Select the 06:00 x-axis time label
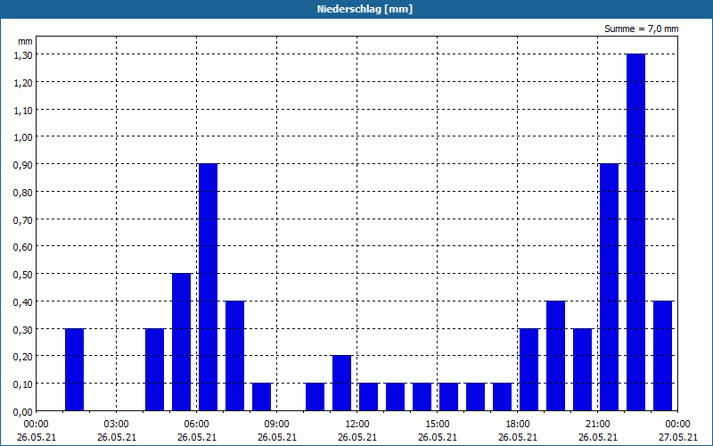This screenshot has height=446, width=713. coord(196,425)
